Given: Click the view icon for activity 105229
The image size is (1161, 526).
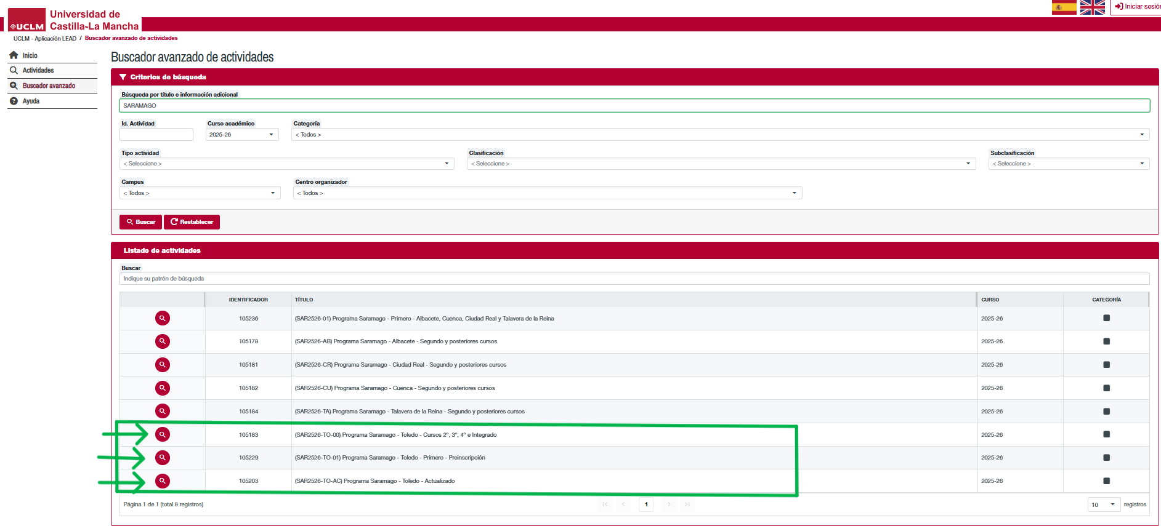Looking at the screenshot, I should (x=162, y=458).
